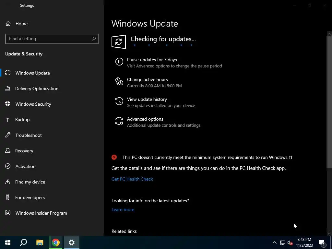Click the pause circle icon
Screen dimensions: 332x249
pos(119,62)
